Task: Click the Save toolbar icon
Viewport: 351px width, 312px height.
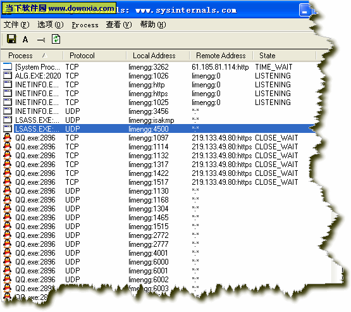Action: tap(11, 39)
